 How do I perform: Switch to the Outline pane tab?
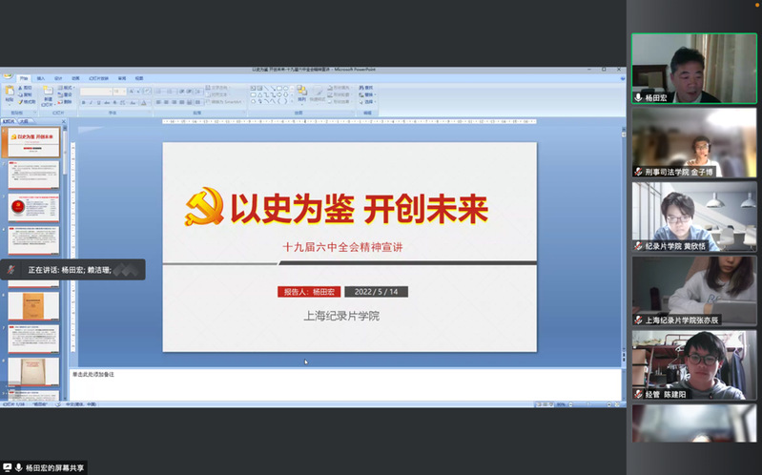(x=23, y=122)
